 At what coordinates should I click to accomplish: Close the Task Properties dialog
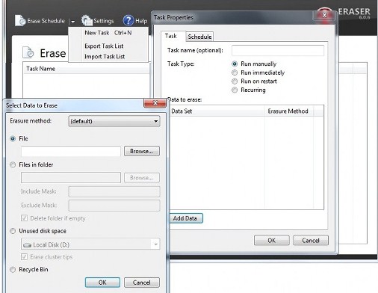click(324, 16)
